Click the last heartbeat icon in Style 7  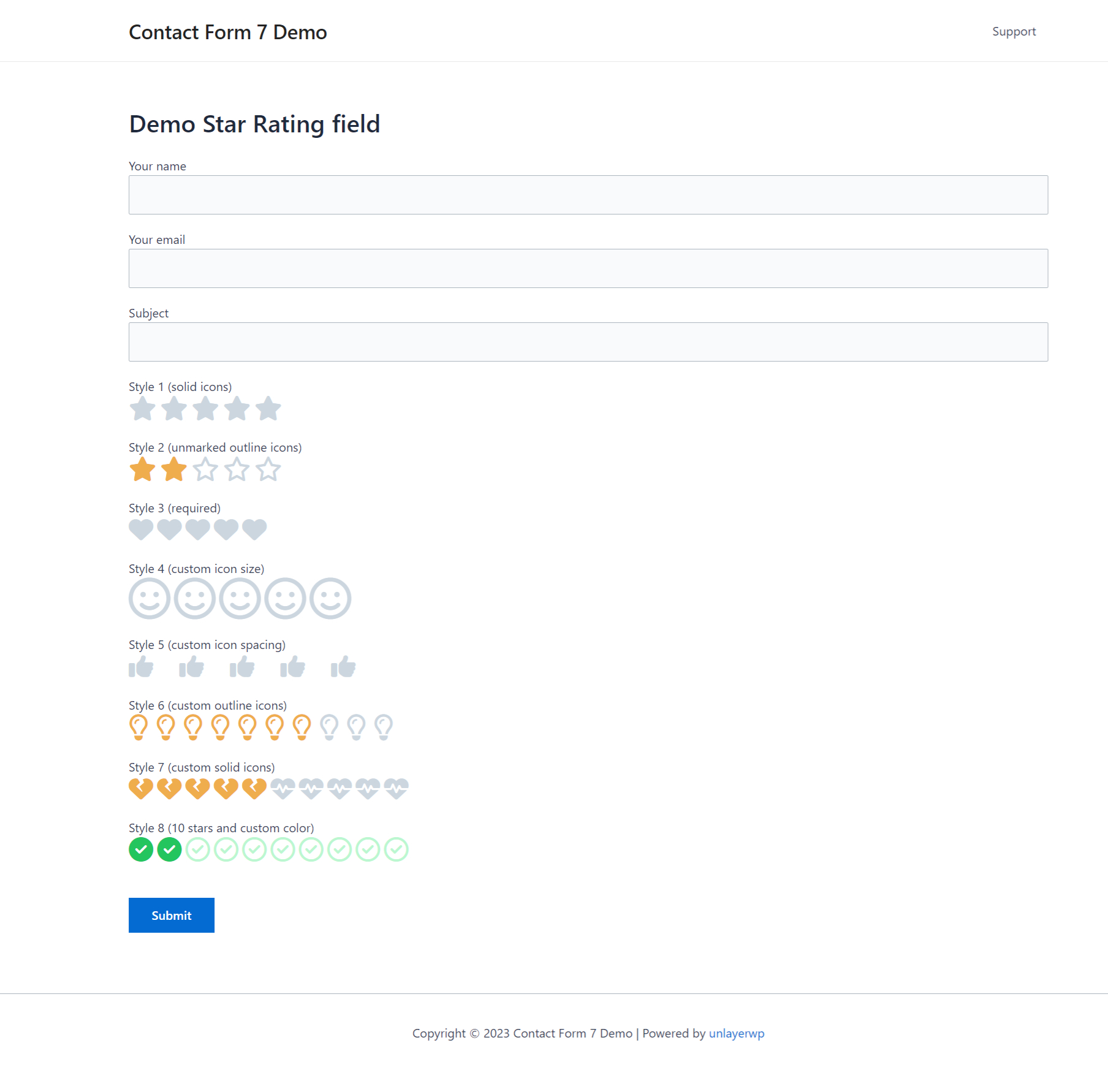[396, 788]
